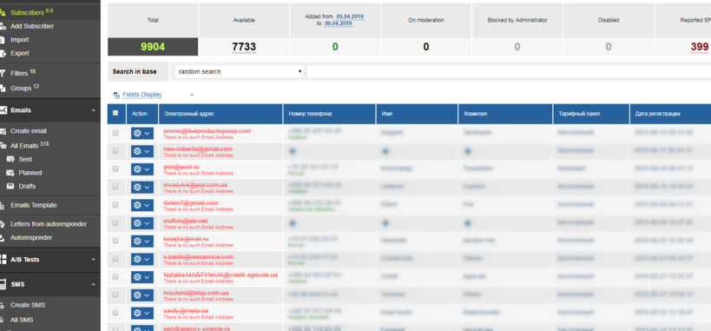The height and width of the screenshot is (331, 711).
Task: Click the Add Subscriber icon
Action: 3,26
